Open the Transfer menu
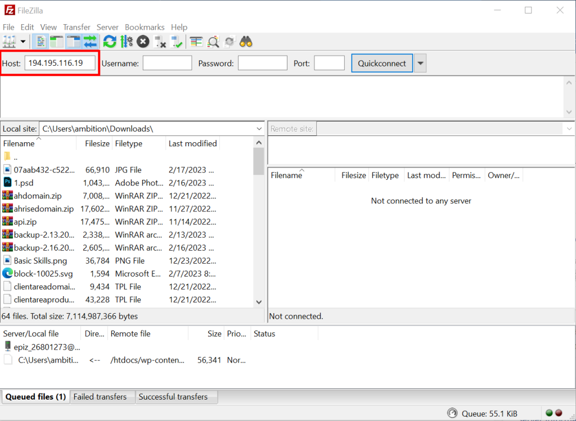Viewport: 576px width, 421px height. [x=76, y=27]
